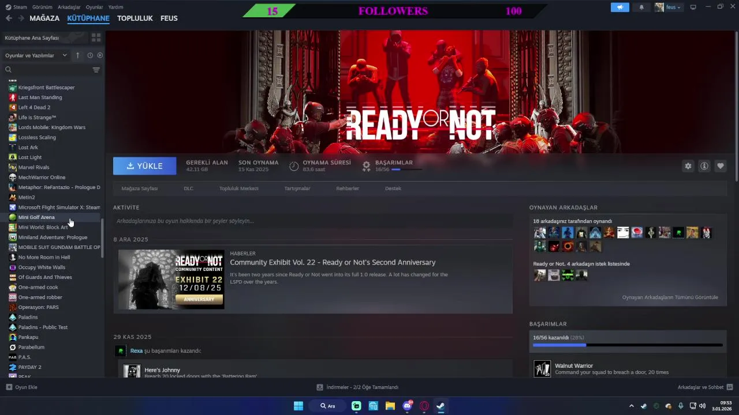View all playing friends link
Image resolution: width=739 pixels, height=415 pixels.
pyautogui.click(x=670, y=297)
